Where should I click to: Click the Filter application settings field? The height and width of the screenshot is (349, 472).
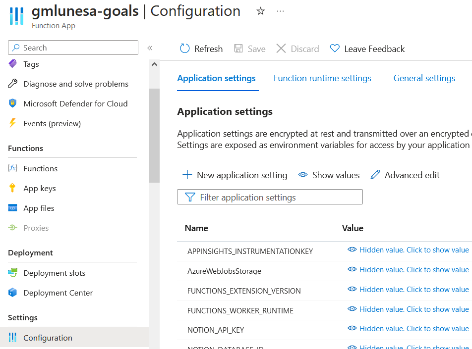270,197
